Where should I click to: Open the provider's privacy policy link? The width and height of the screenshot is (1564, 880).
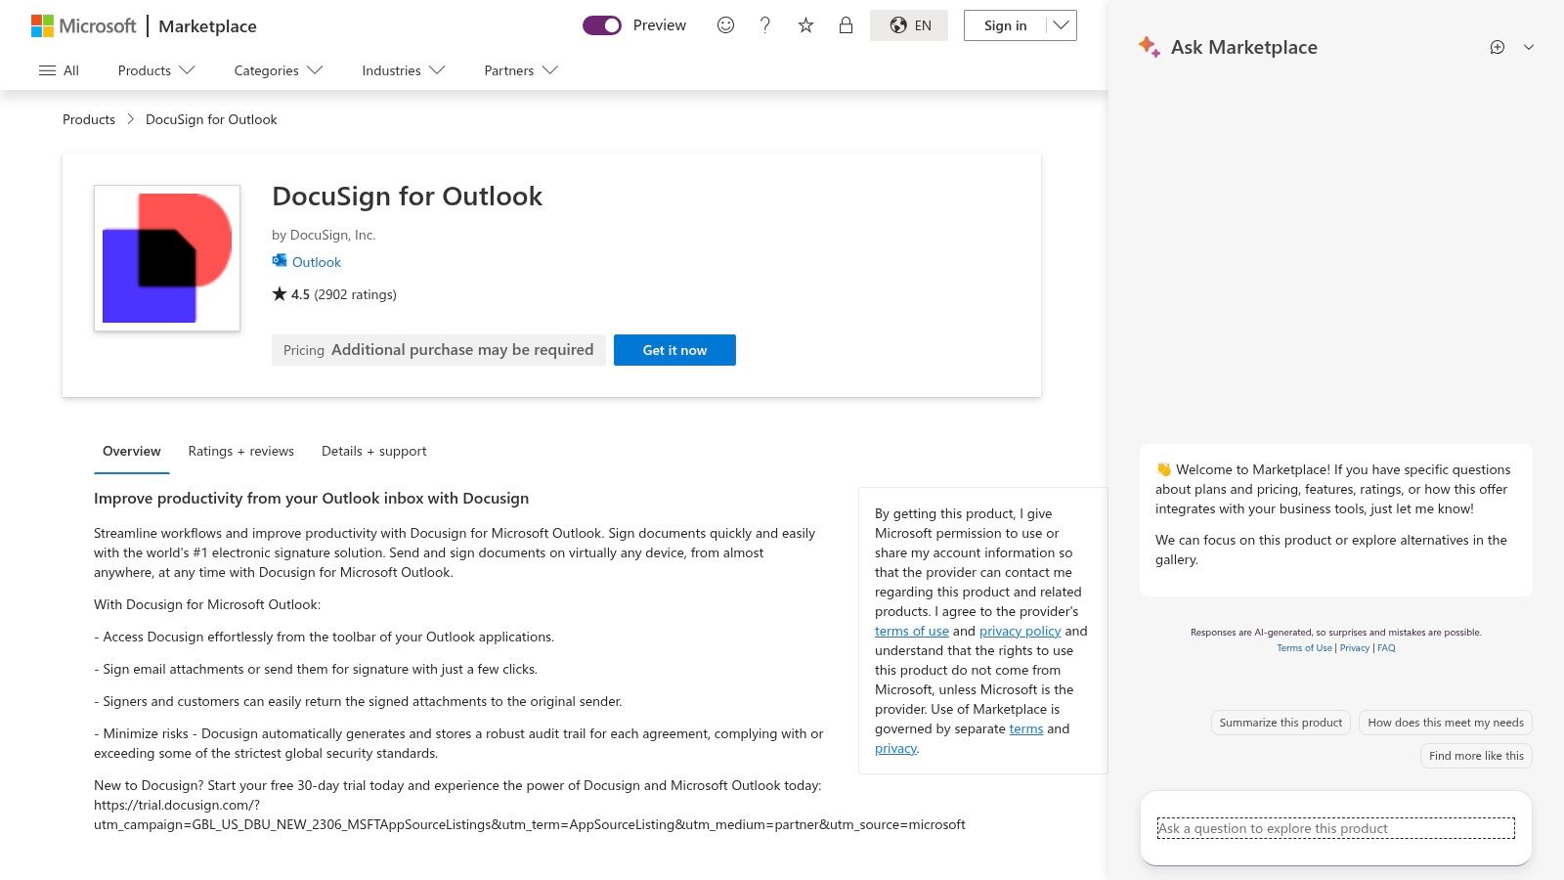(1020, 631)
